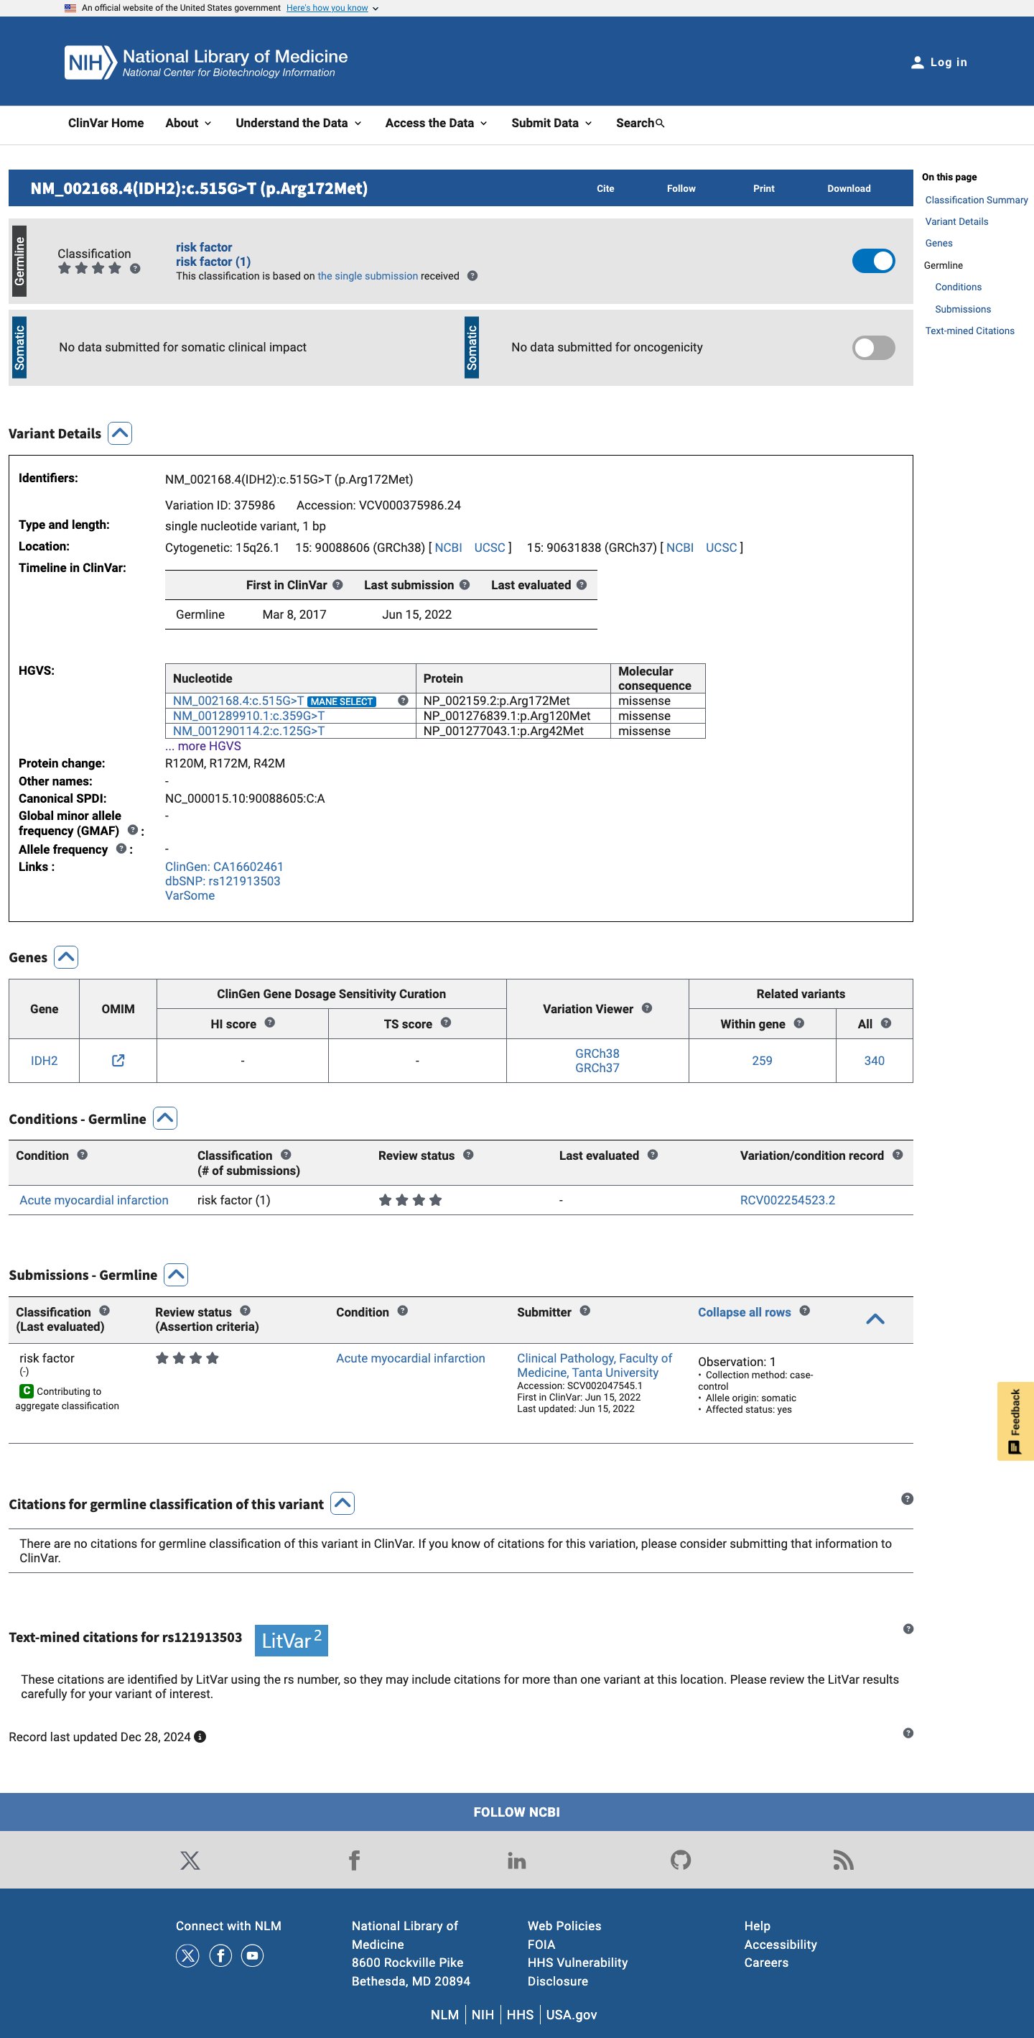Open the VarSome link
The image size is (1034, 2038).
click(x=190, y=895)
